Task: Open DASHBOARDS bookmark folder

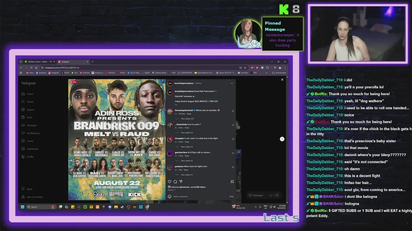Action: coord(185,73)
